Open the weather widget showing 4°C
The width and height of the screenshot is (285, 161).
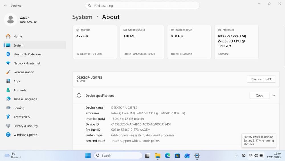[12, 156]
